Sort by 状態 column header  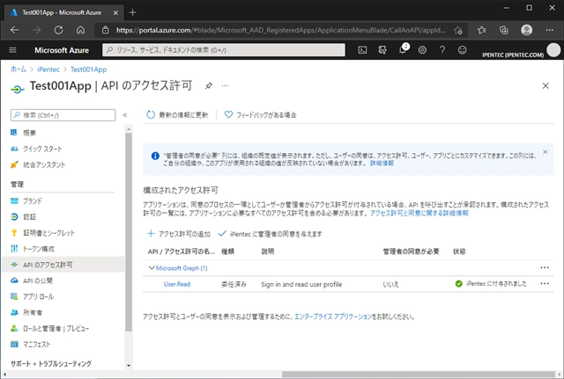pos(459,251)
